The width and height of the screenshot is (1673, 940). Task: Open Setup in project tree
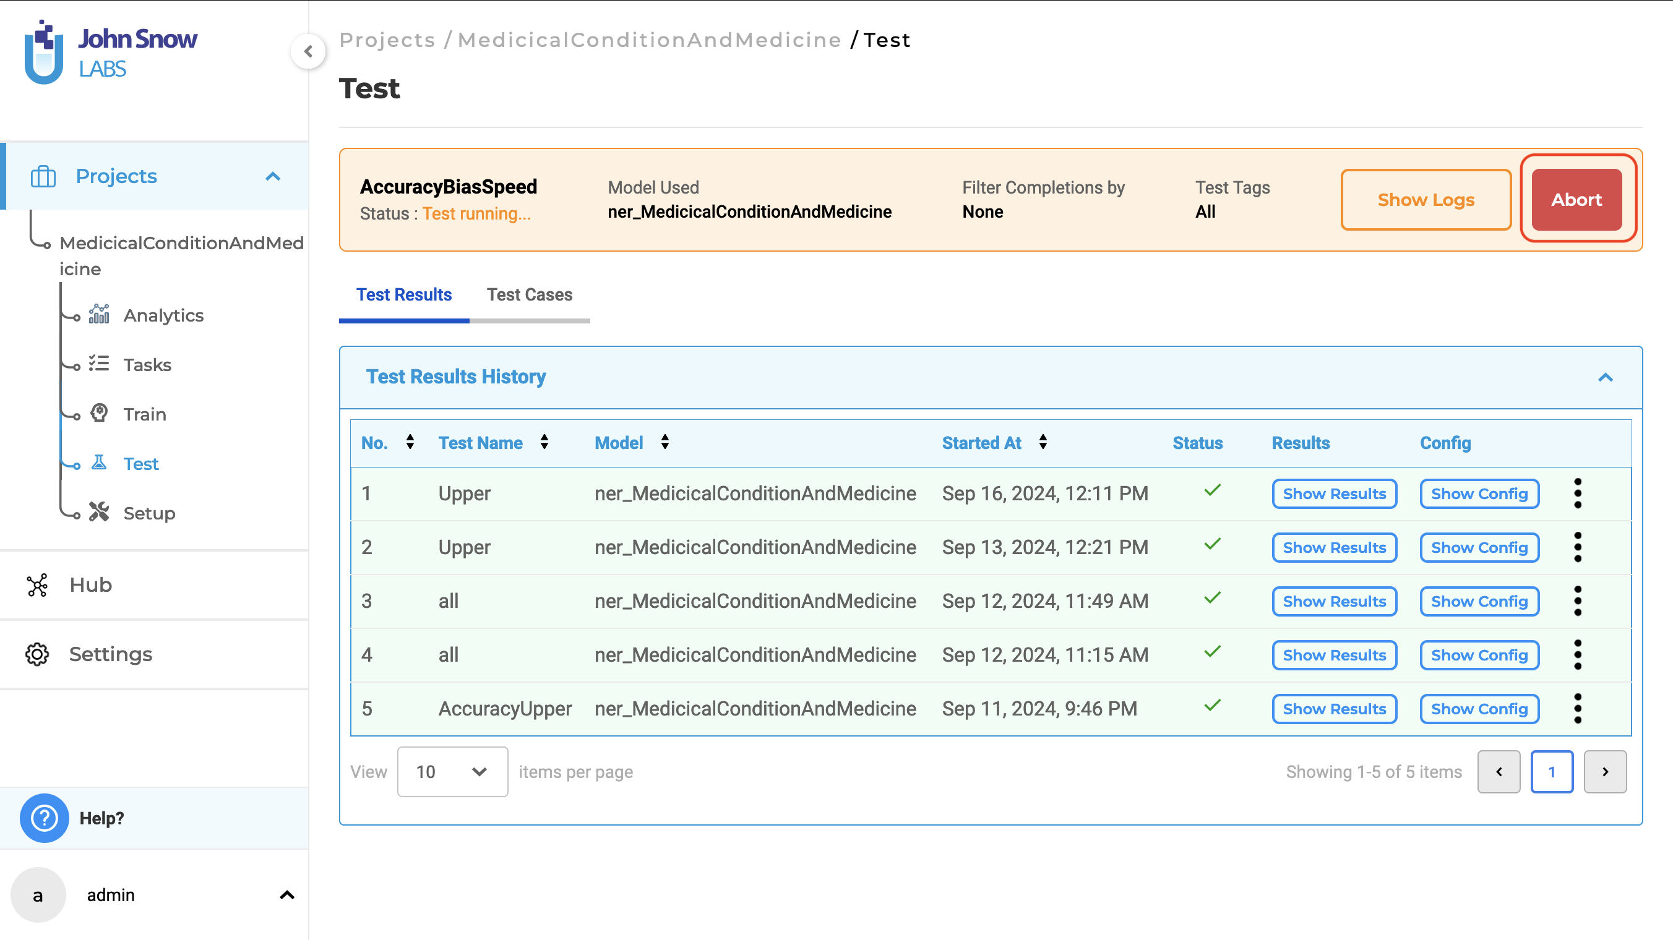pos(149,513)
